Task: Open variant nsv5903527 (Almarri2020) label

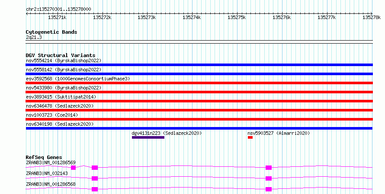Action: [x=279, y=133]
